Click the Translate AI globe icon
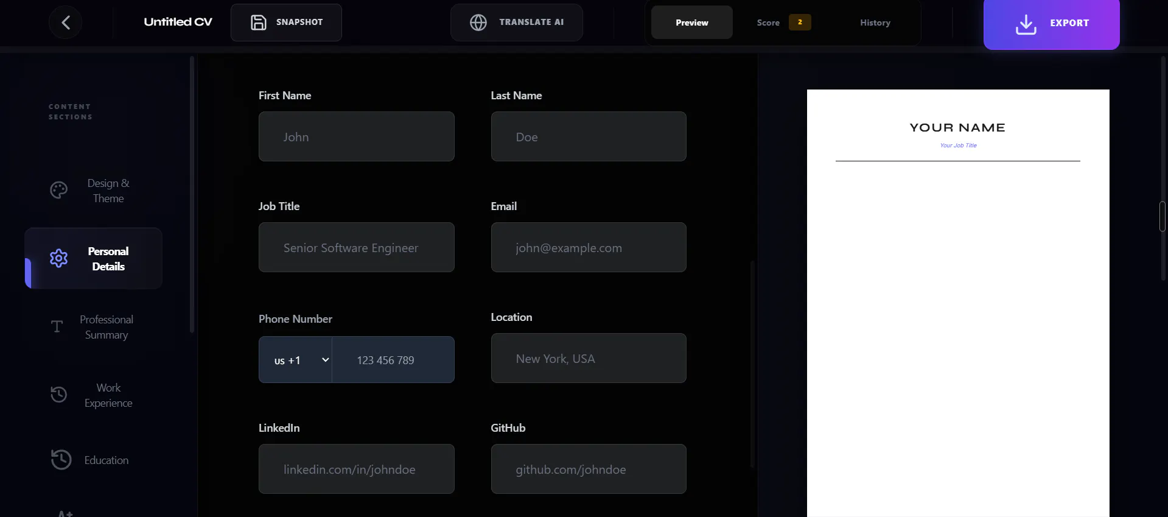 [478, 23]
